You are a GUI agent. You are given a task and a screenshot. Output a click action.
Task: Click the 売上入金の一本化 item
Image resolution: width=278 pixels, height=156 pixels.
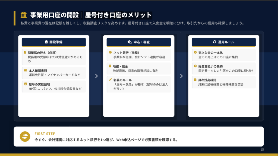coord(224,55)
